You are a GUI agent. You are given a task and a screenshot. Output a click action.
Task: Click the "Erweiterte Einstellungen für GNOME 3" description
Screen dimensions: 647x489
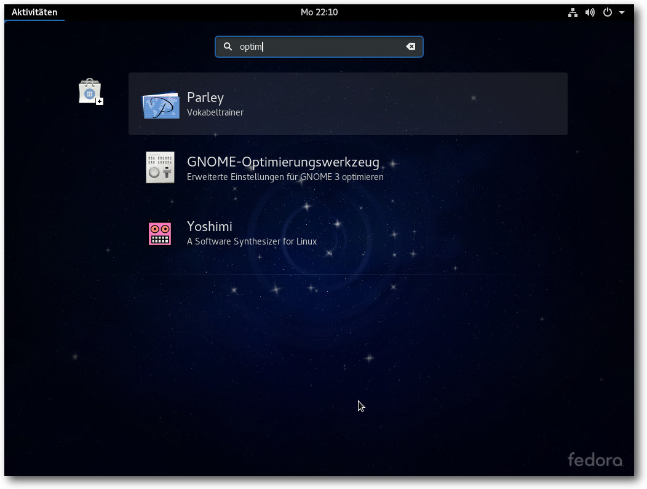click(x=285, y=177)
